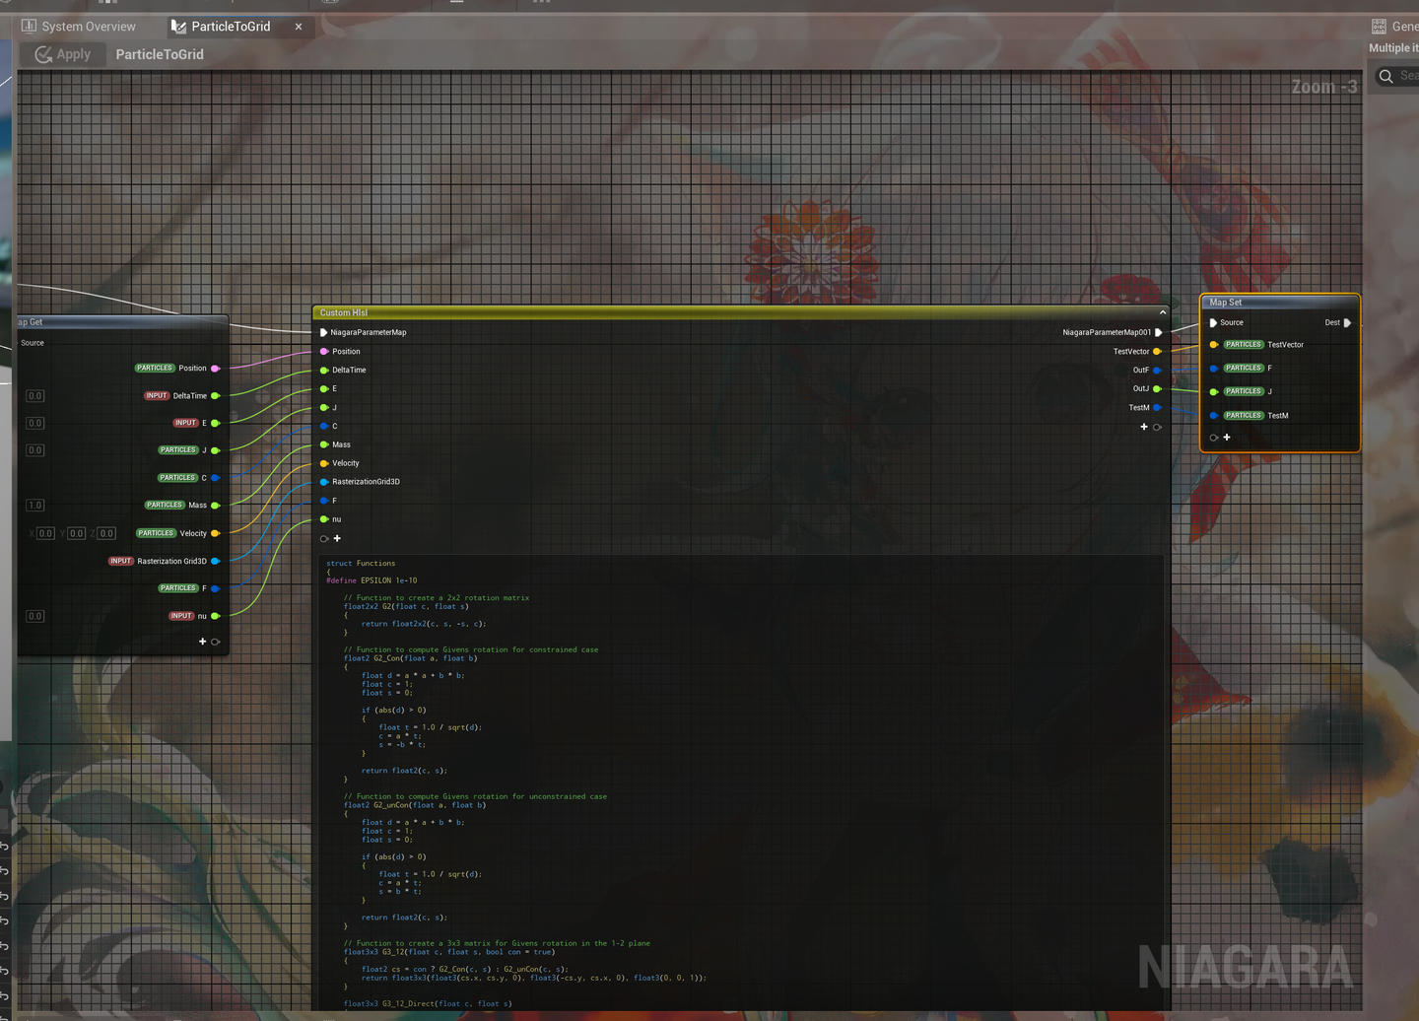Edit the Mass value field showing 1.0
Image resolution: width=1419 pixels, height=1021 pixels.
34,505
